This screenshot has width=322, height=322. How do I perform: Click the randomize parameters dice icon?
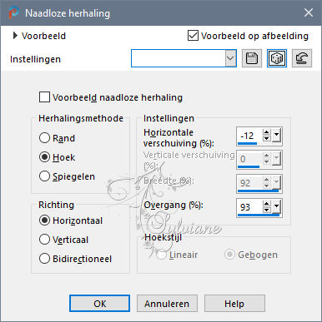coord(277,58)
